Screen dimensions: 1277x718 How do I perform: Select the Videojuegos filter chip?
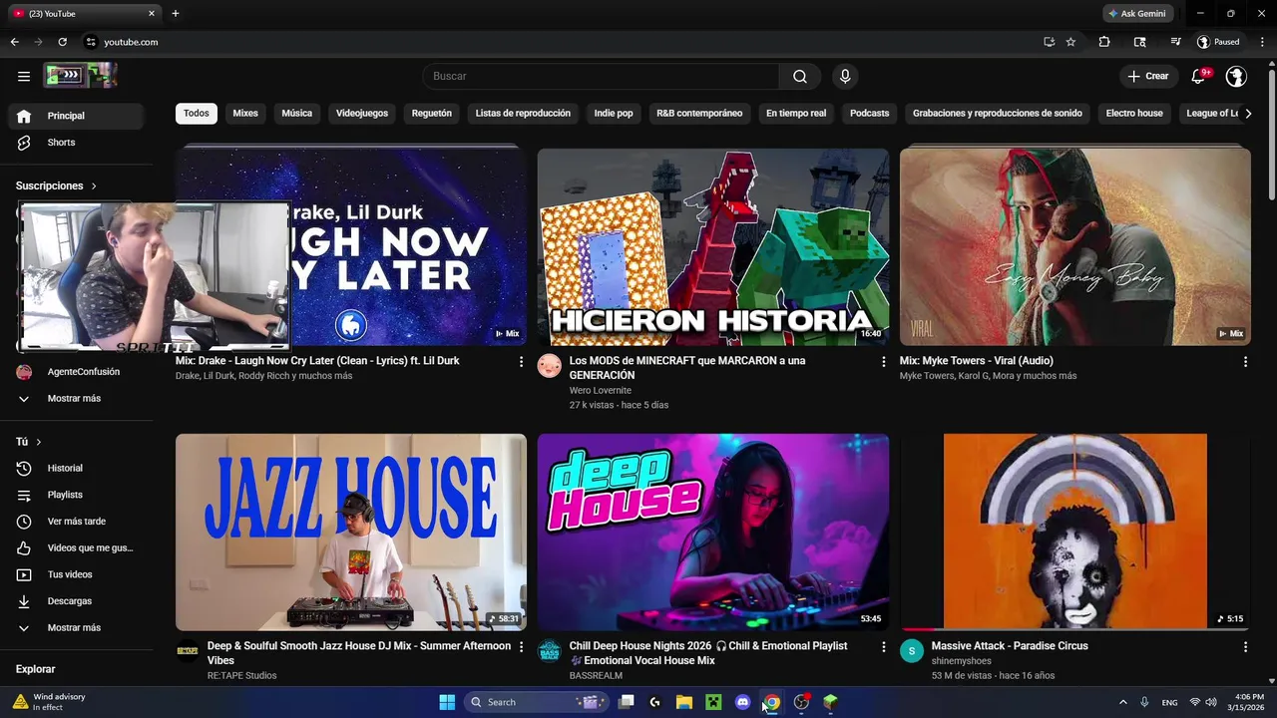(362, 114)
